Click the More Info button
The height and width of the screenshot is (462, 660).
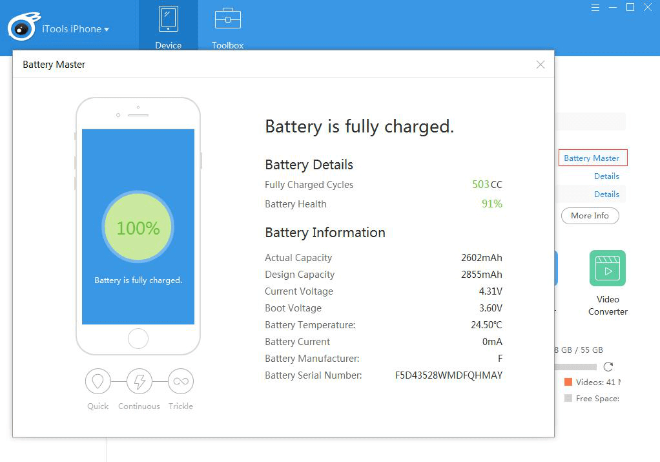click(590, 216)
